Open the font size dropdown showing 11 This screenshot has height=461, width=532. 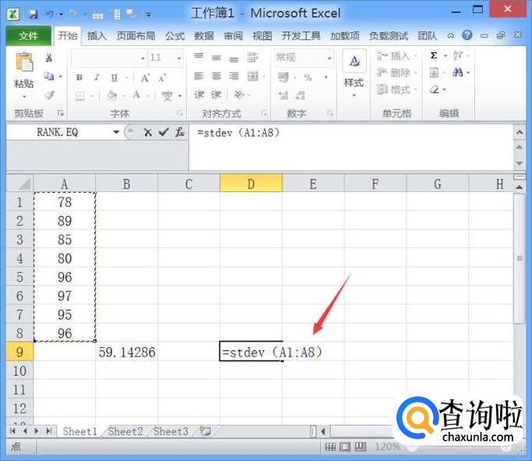point(179,59)
